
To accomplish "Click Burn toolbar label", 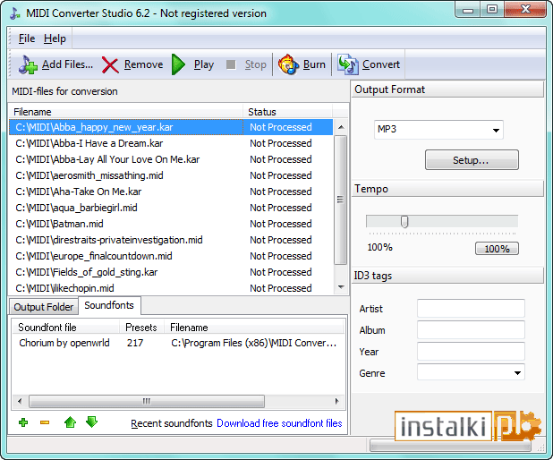I will click(x=314, y=64).
